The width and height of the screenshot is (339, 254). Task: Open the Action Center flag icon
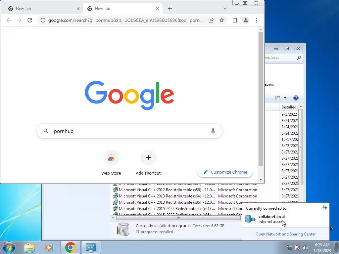coord(298,248)
